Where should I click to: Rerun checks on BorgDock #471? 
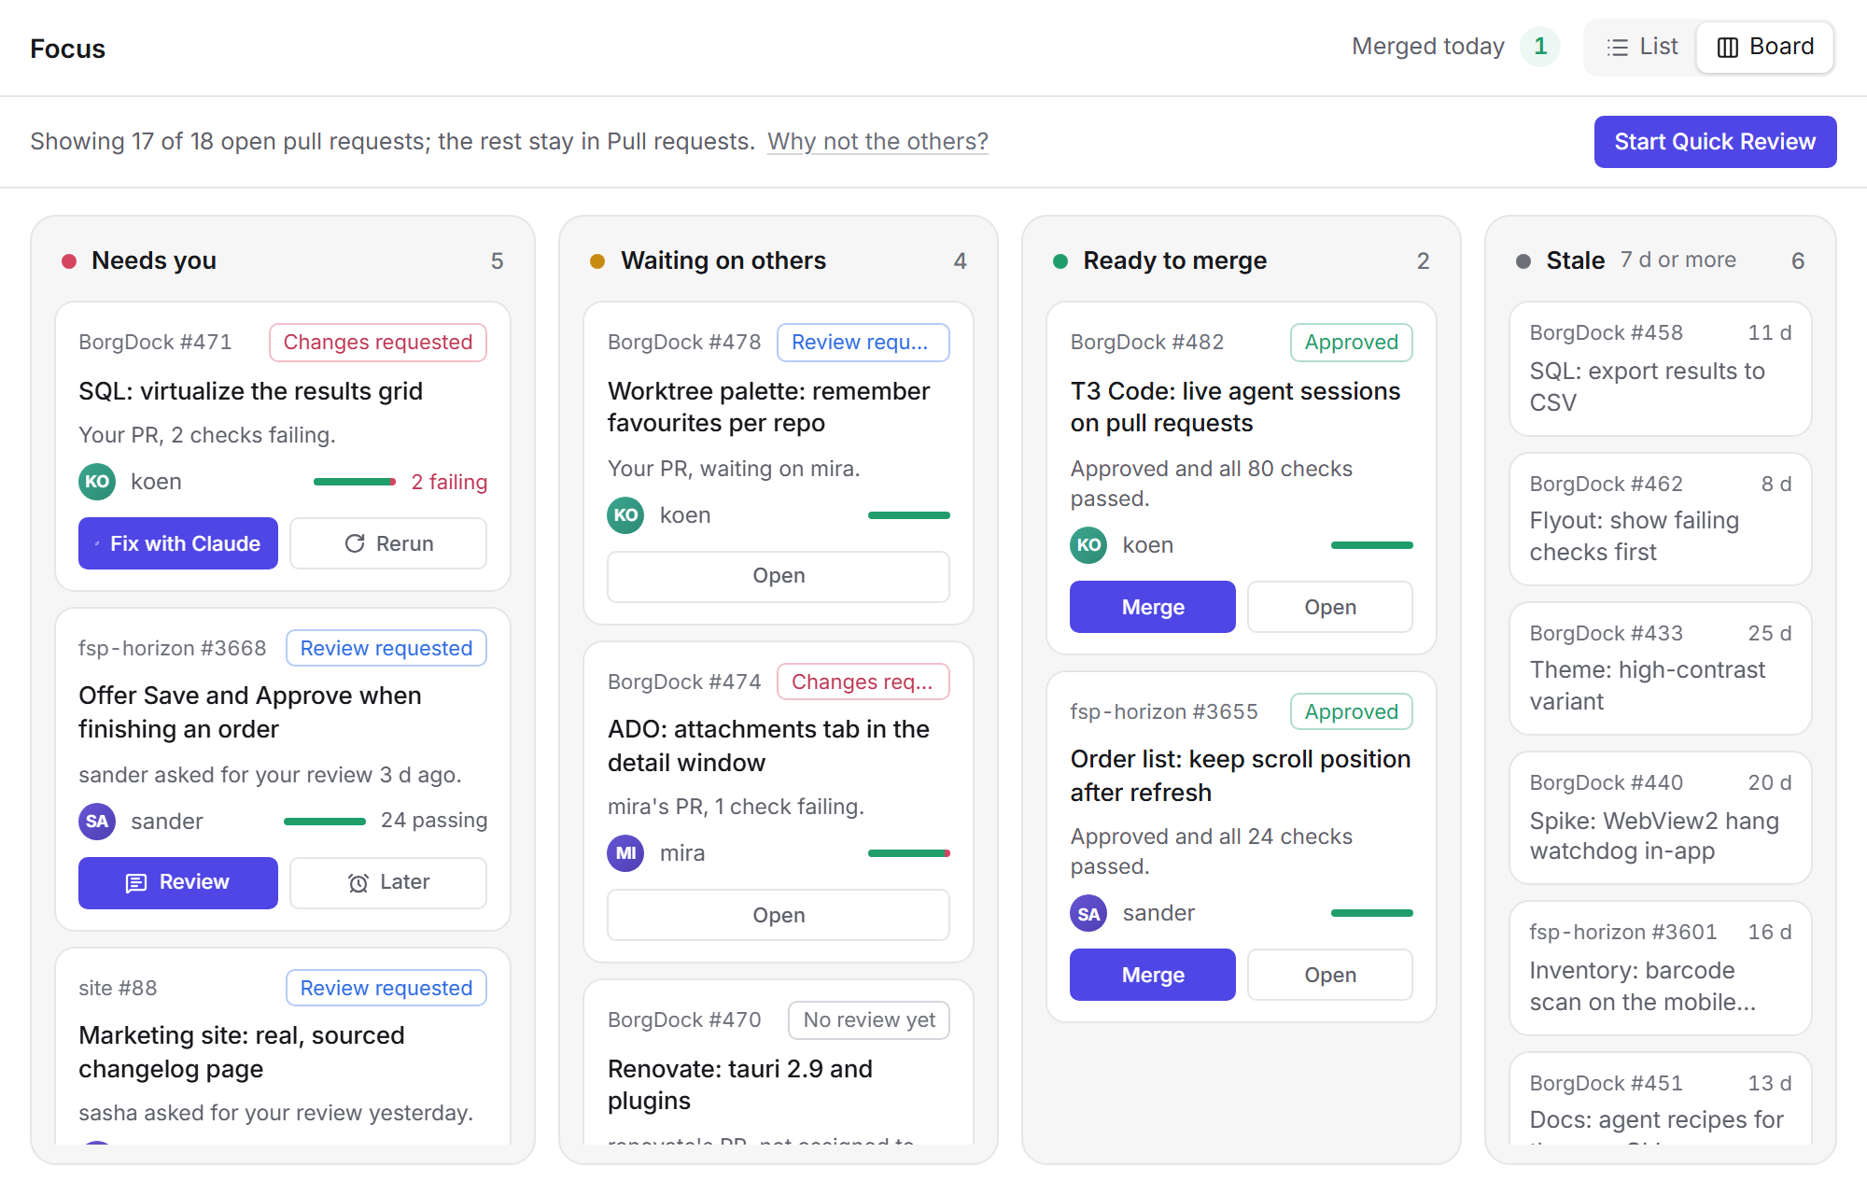388,543
